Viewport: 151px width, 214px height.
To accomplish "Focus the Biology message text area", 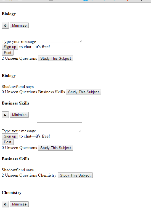I will [x=59, y=38].
